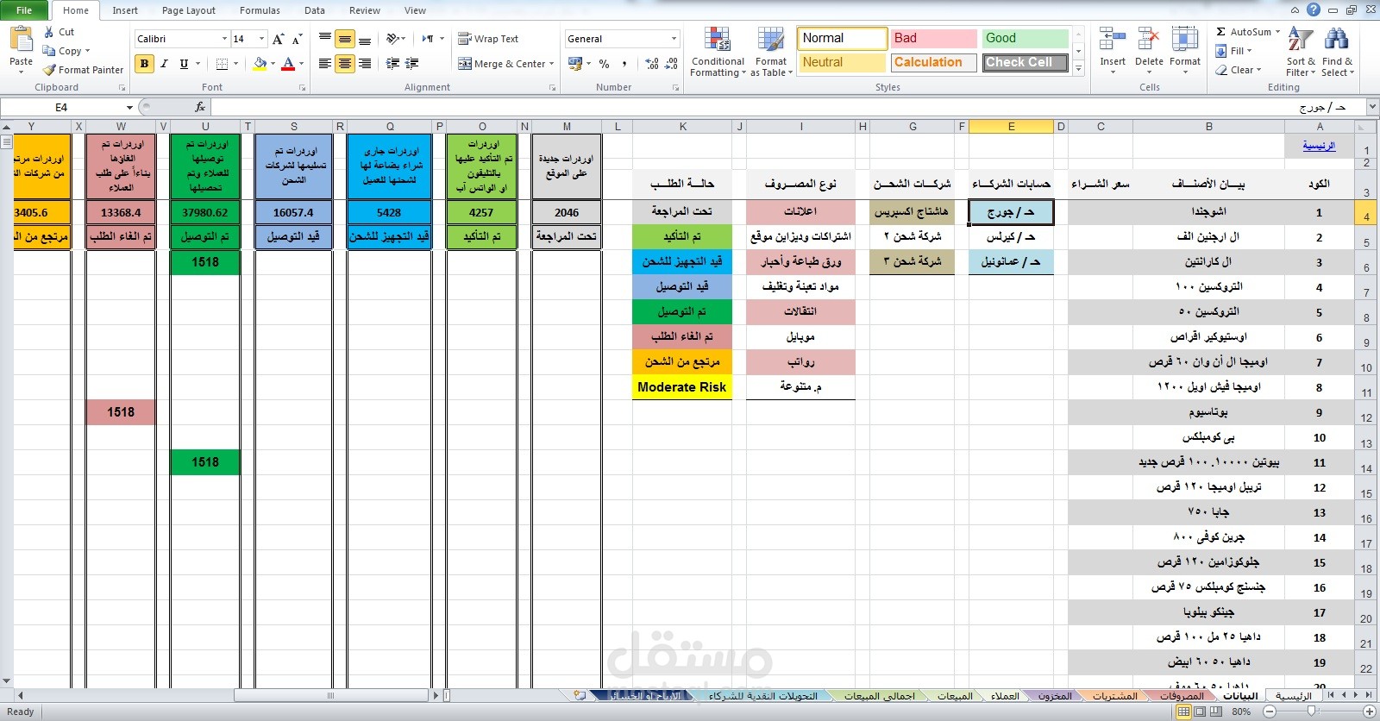Click the Comma Style icon

(x=624, y=64)
